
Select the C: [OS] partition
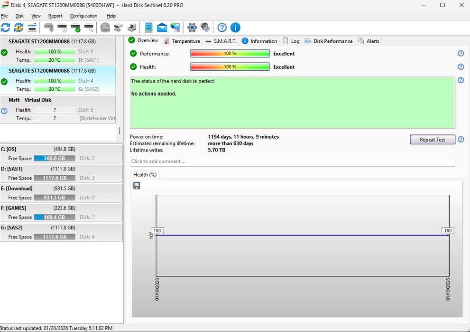(61, 154)
